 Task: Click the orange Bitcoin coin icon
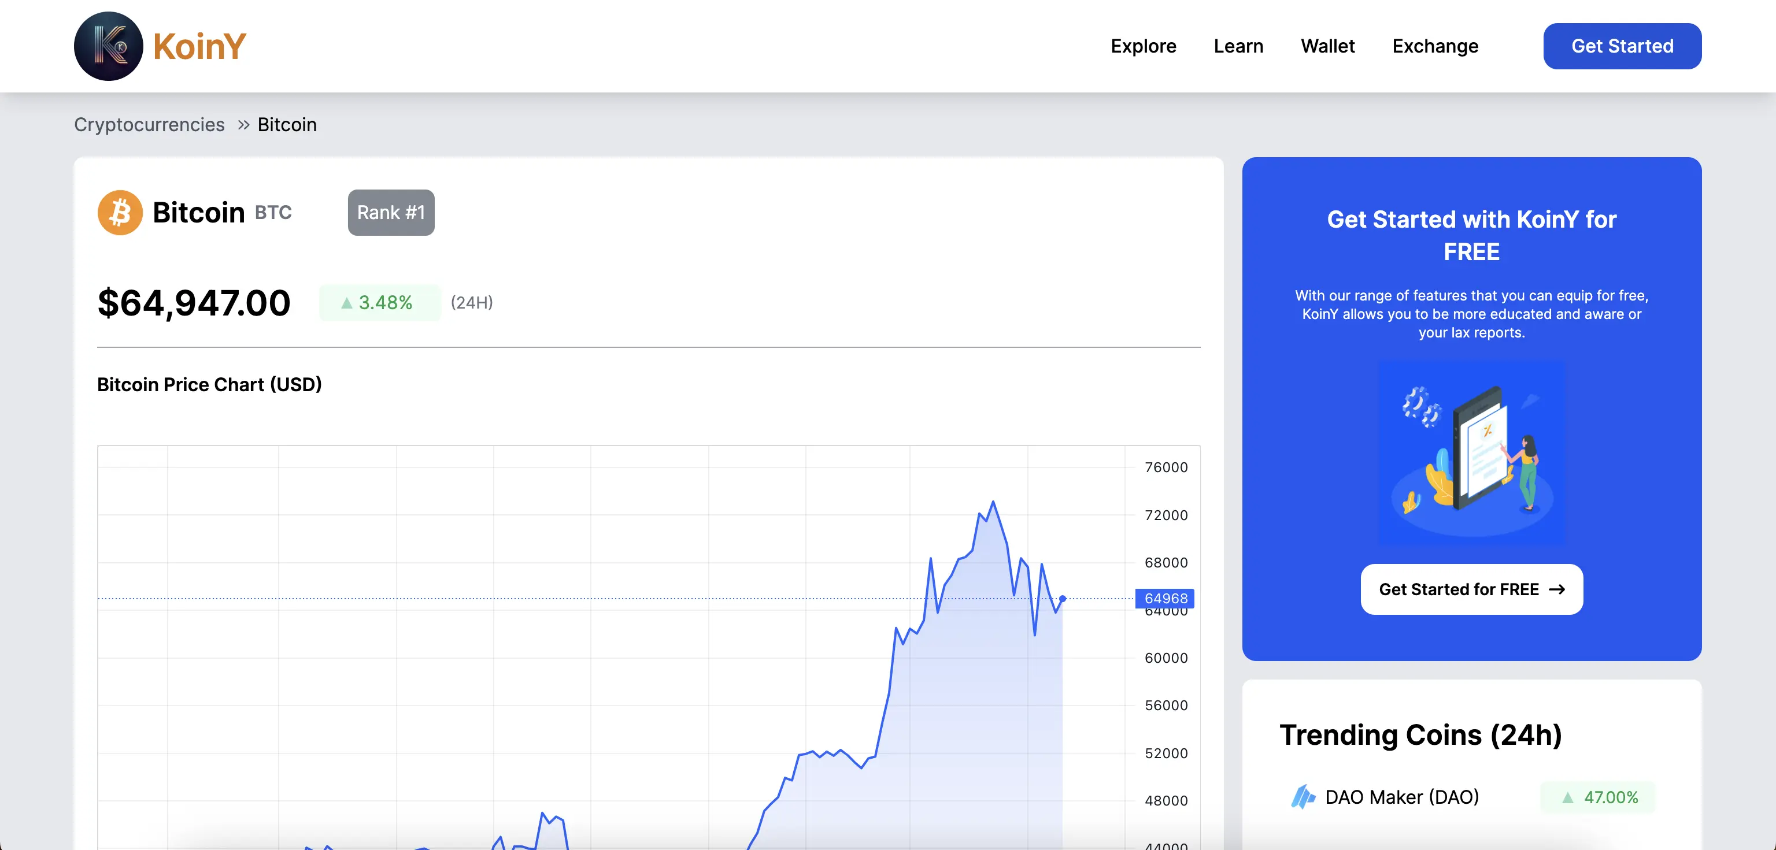120,212
